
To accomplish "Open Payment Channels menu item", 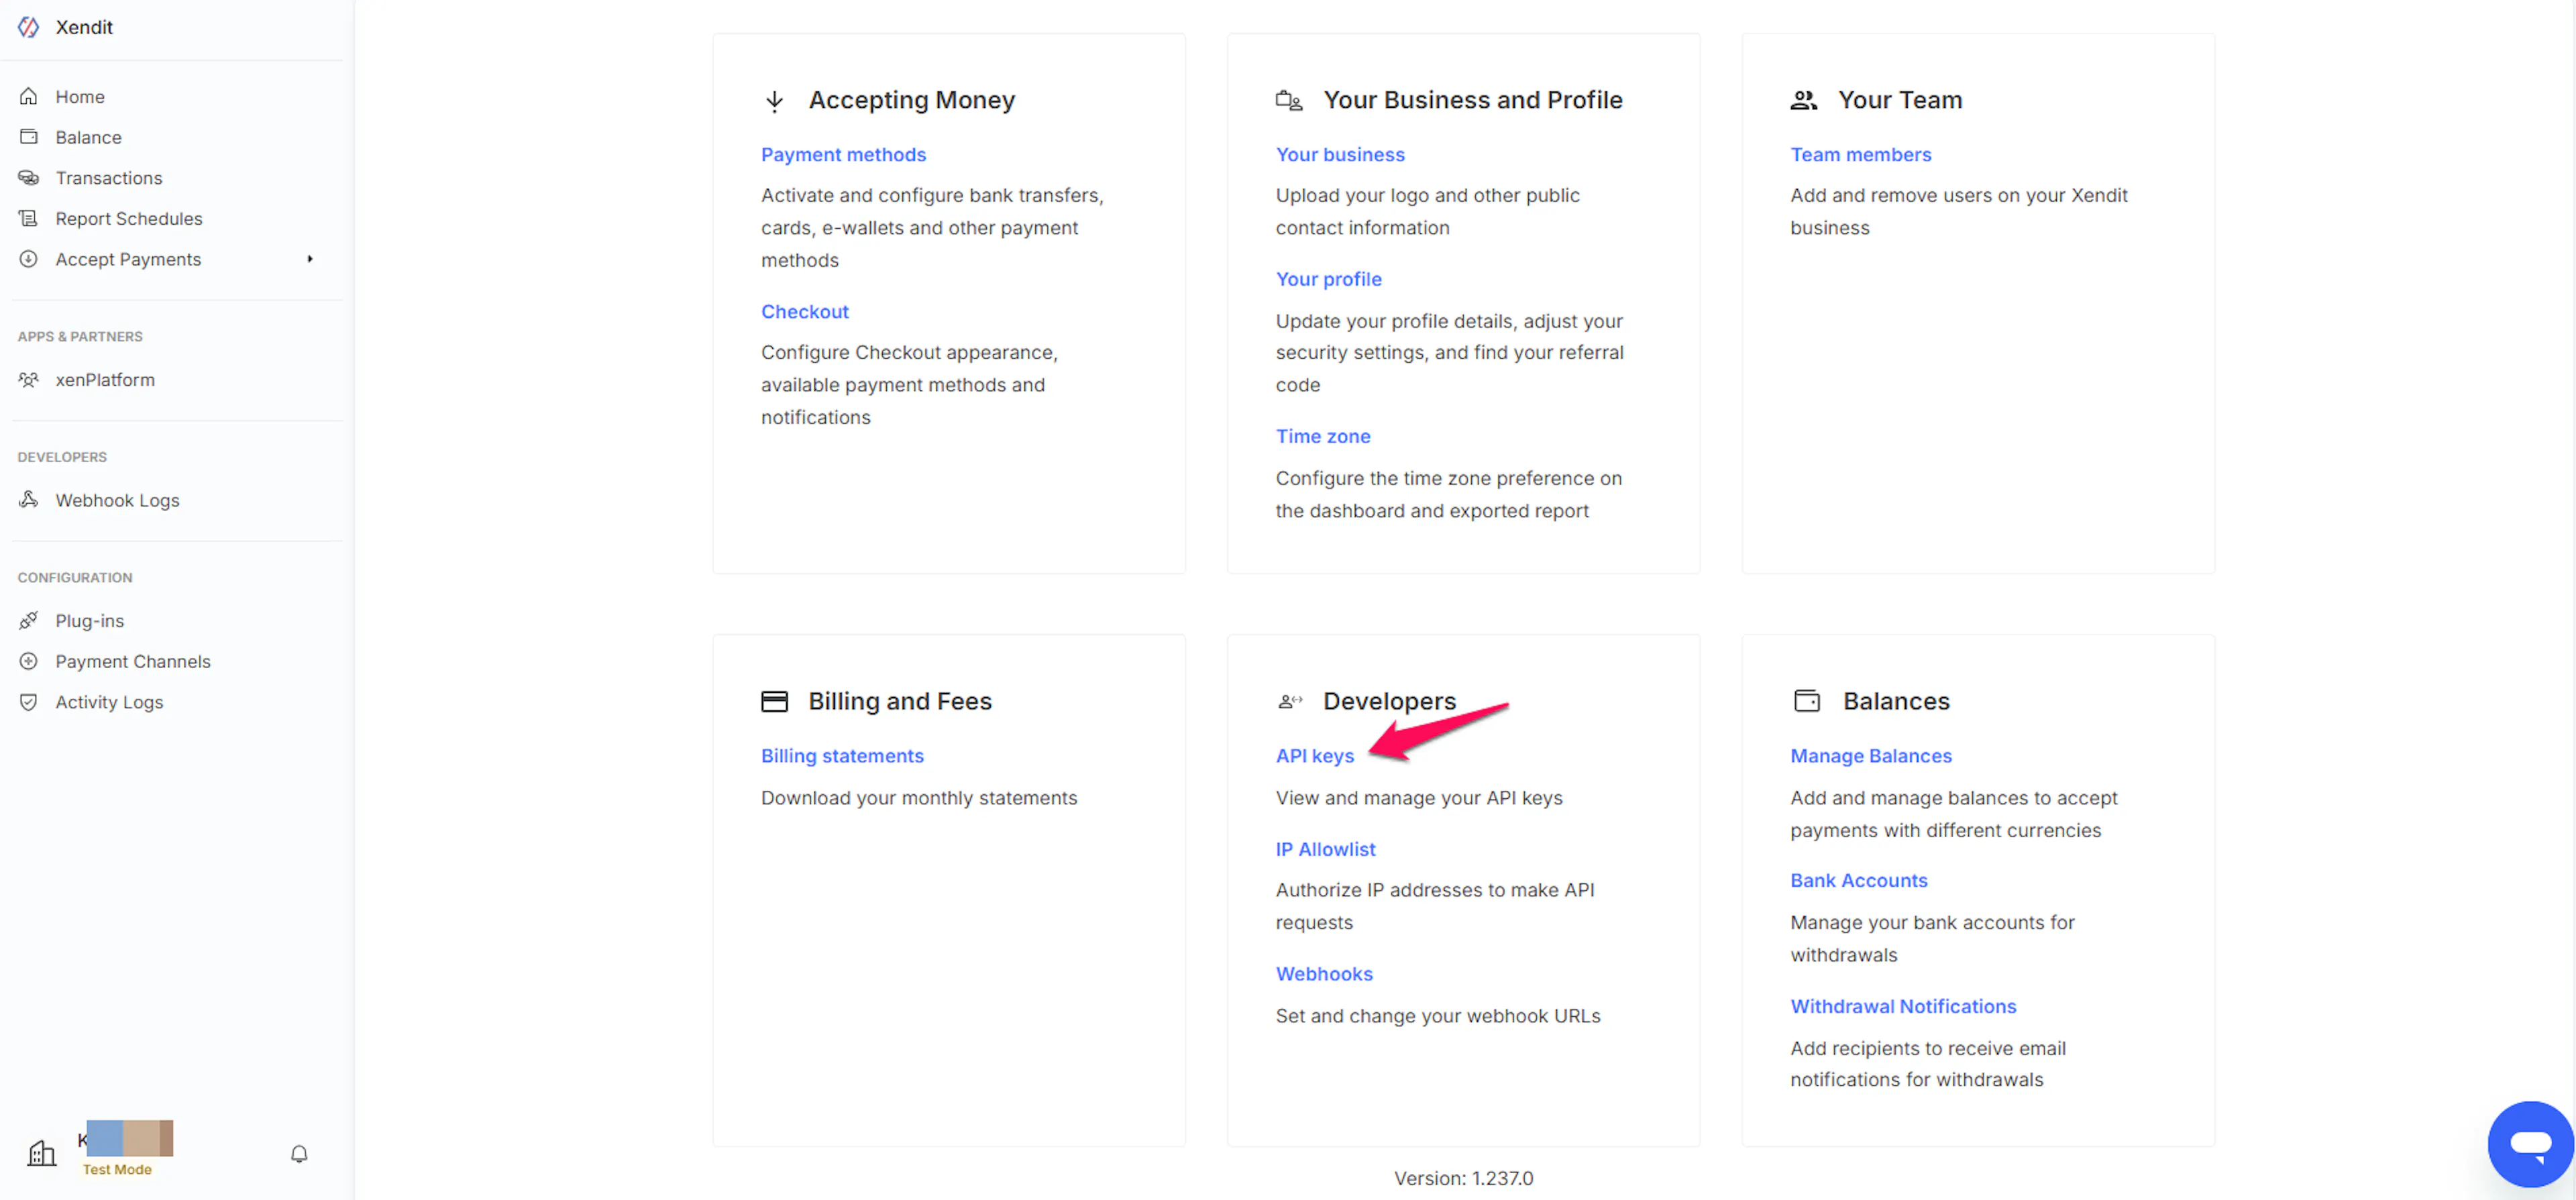I will click(133, 661).
